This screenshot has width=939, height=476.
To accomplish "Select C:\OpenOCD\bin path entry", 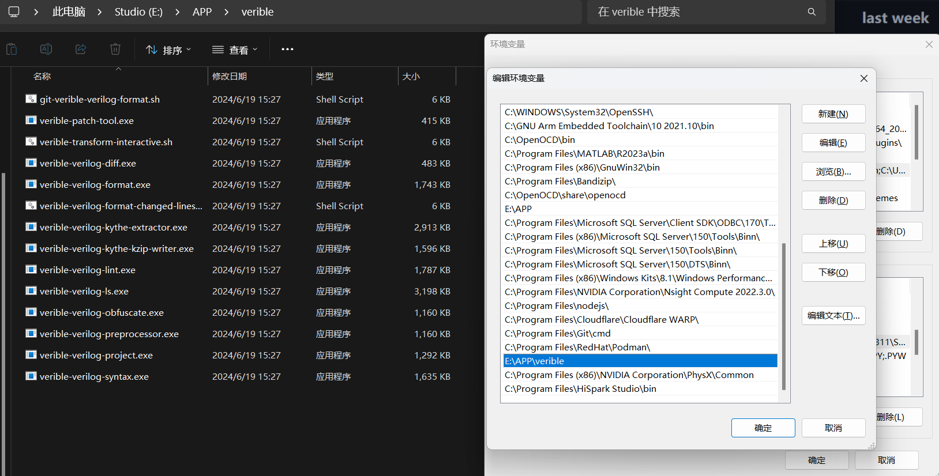I will point(640,140).
